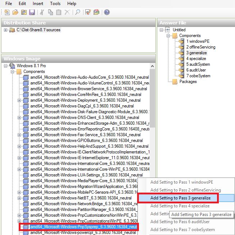
Task: Expand the Microsoft-Windows-Deployment component
Action: point(19,100)
